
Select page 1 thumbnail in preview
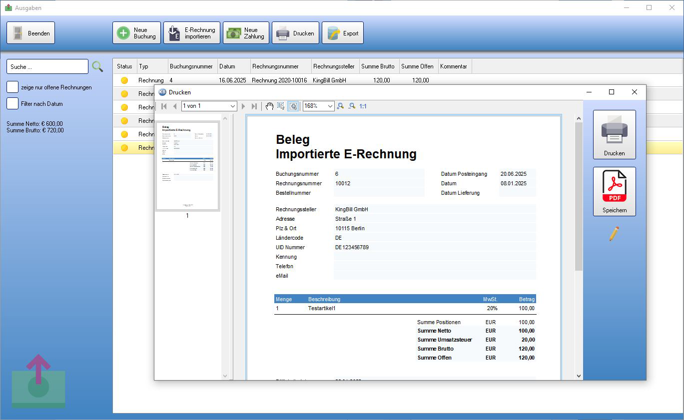[x=187, y=166]
